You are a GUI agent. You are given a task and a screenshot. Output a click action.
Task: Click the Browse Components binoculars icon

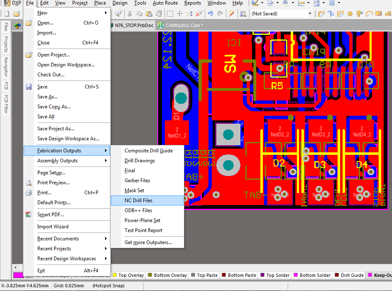[243, 14]
